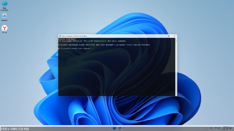This screenshot has width=234, height=131.
Task: Click the 'Windows PowerShell' header line
Action: (67, 39)
